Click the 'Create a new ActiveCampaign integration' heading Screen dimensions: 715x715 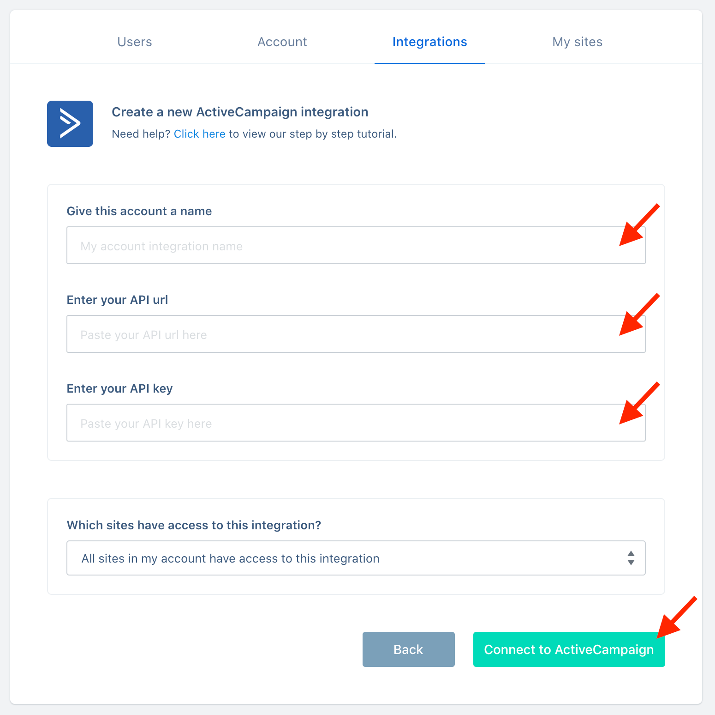point(240,112)
